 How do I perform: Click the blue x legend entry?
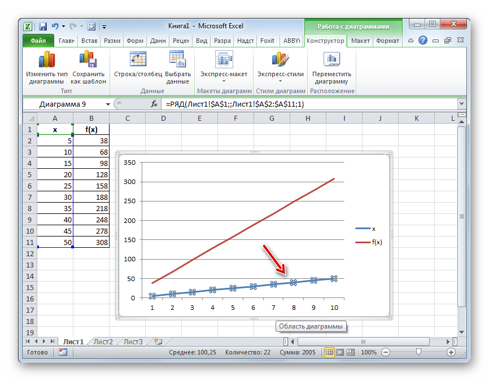pyautogui.click(x=365, y=229)
